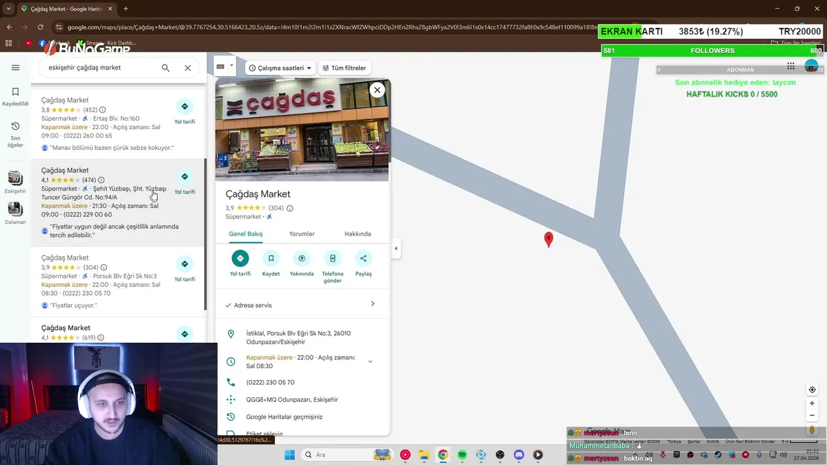
Task: Zoom out the map
Action: tap(812, 415)
